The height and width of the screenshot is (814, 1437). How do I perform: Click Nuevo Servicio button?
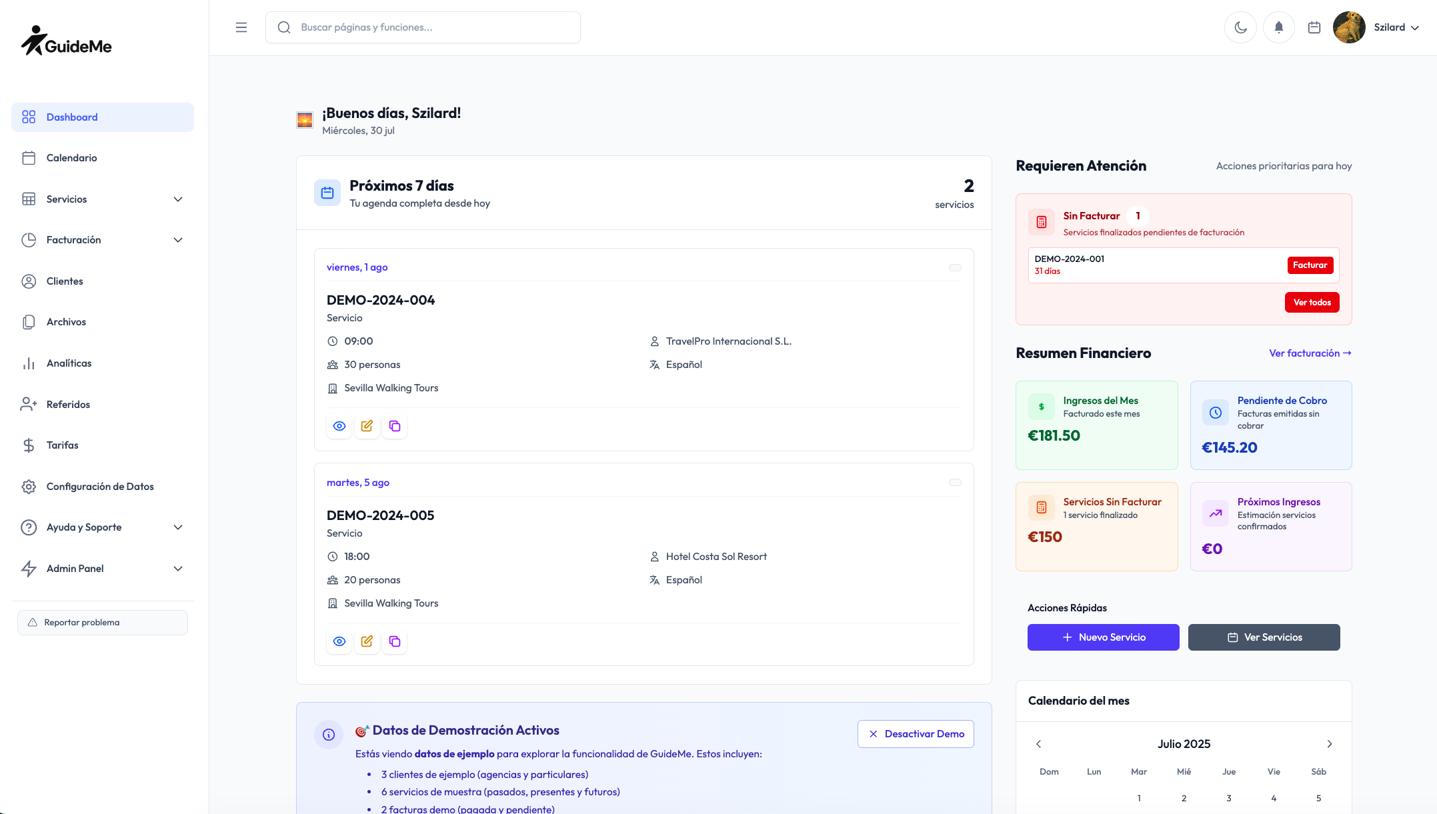[1103, 637]
